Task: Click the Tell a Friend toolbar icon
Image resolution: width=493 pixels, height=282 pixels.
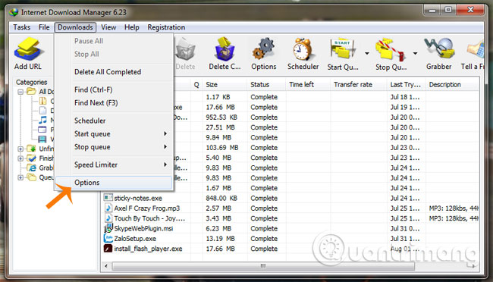Action: click(476, 50)
